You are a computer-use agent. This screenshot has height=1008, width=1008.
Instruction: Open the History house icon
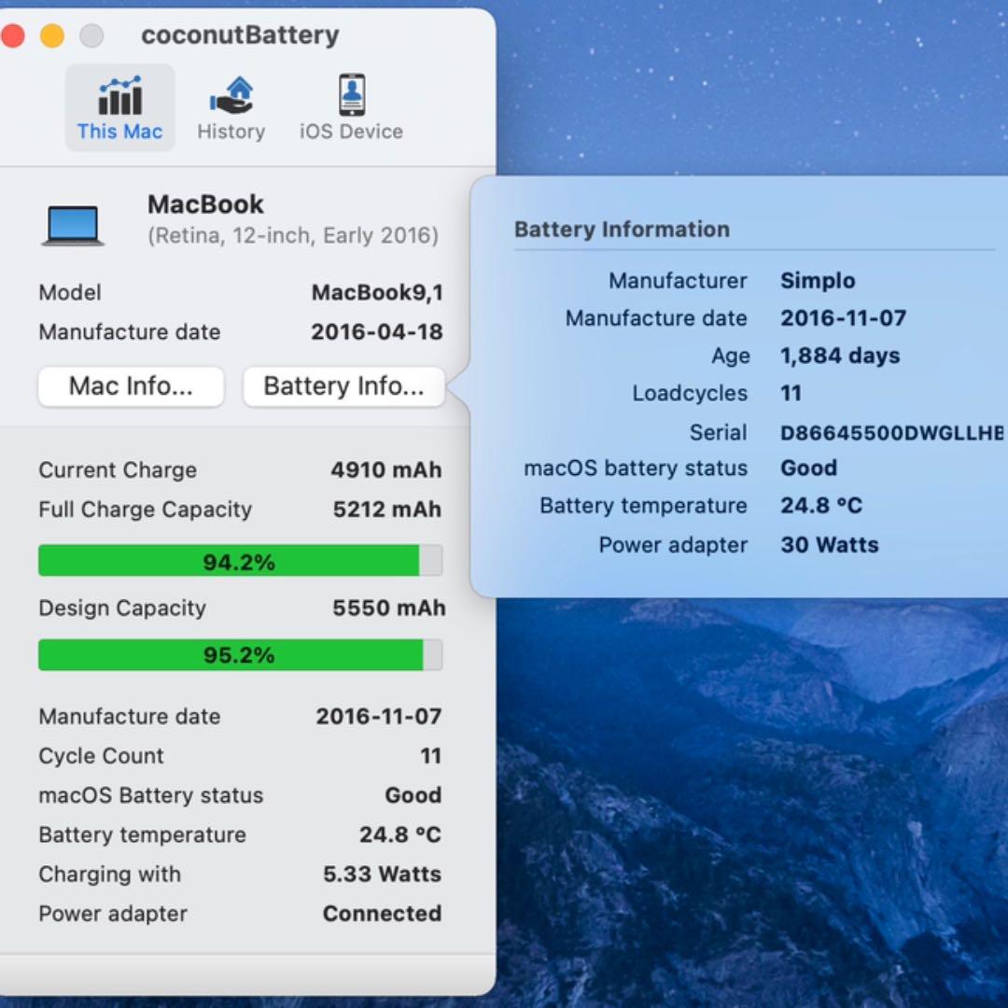tap(231, 96)
